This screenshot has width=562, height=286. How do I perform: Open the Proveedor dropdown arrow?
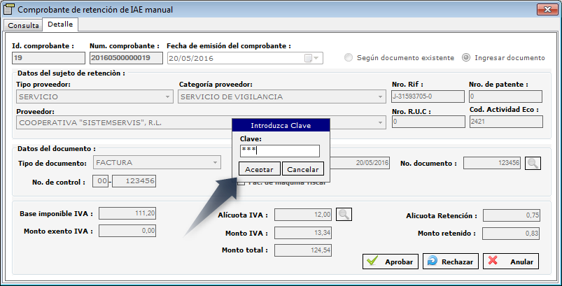380,123
